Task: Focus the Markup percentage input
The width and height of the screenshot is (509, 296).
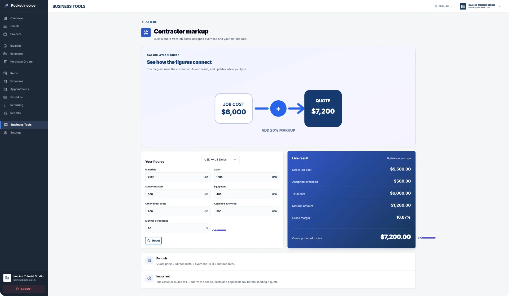Action: pyautogui.click(x=178, y=228)
